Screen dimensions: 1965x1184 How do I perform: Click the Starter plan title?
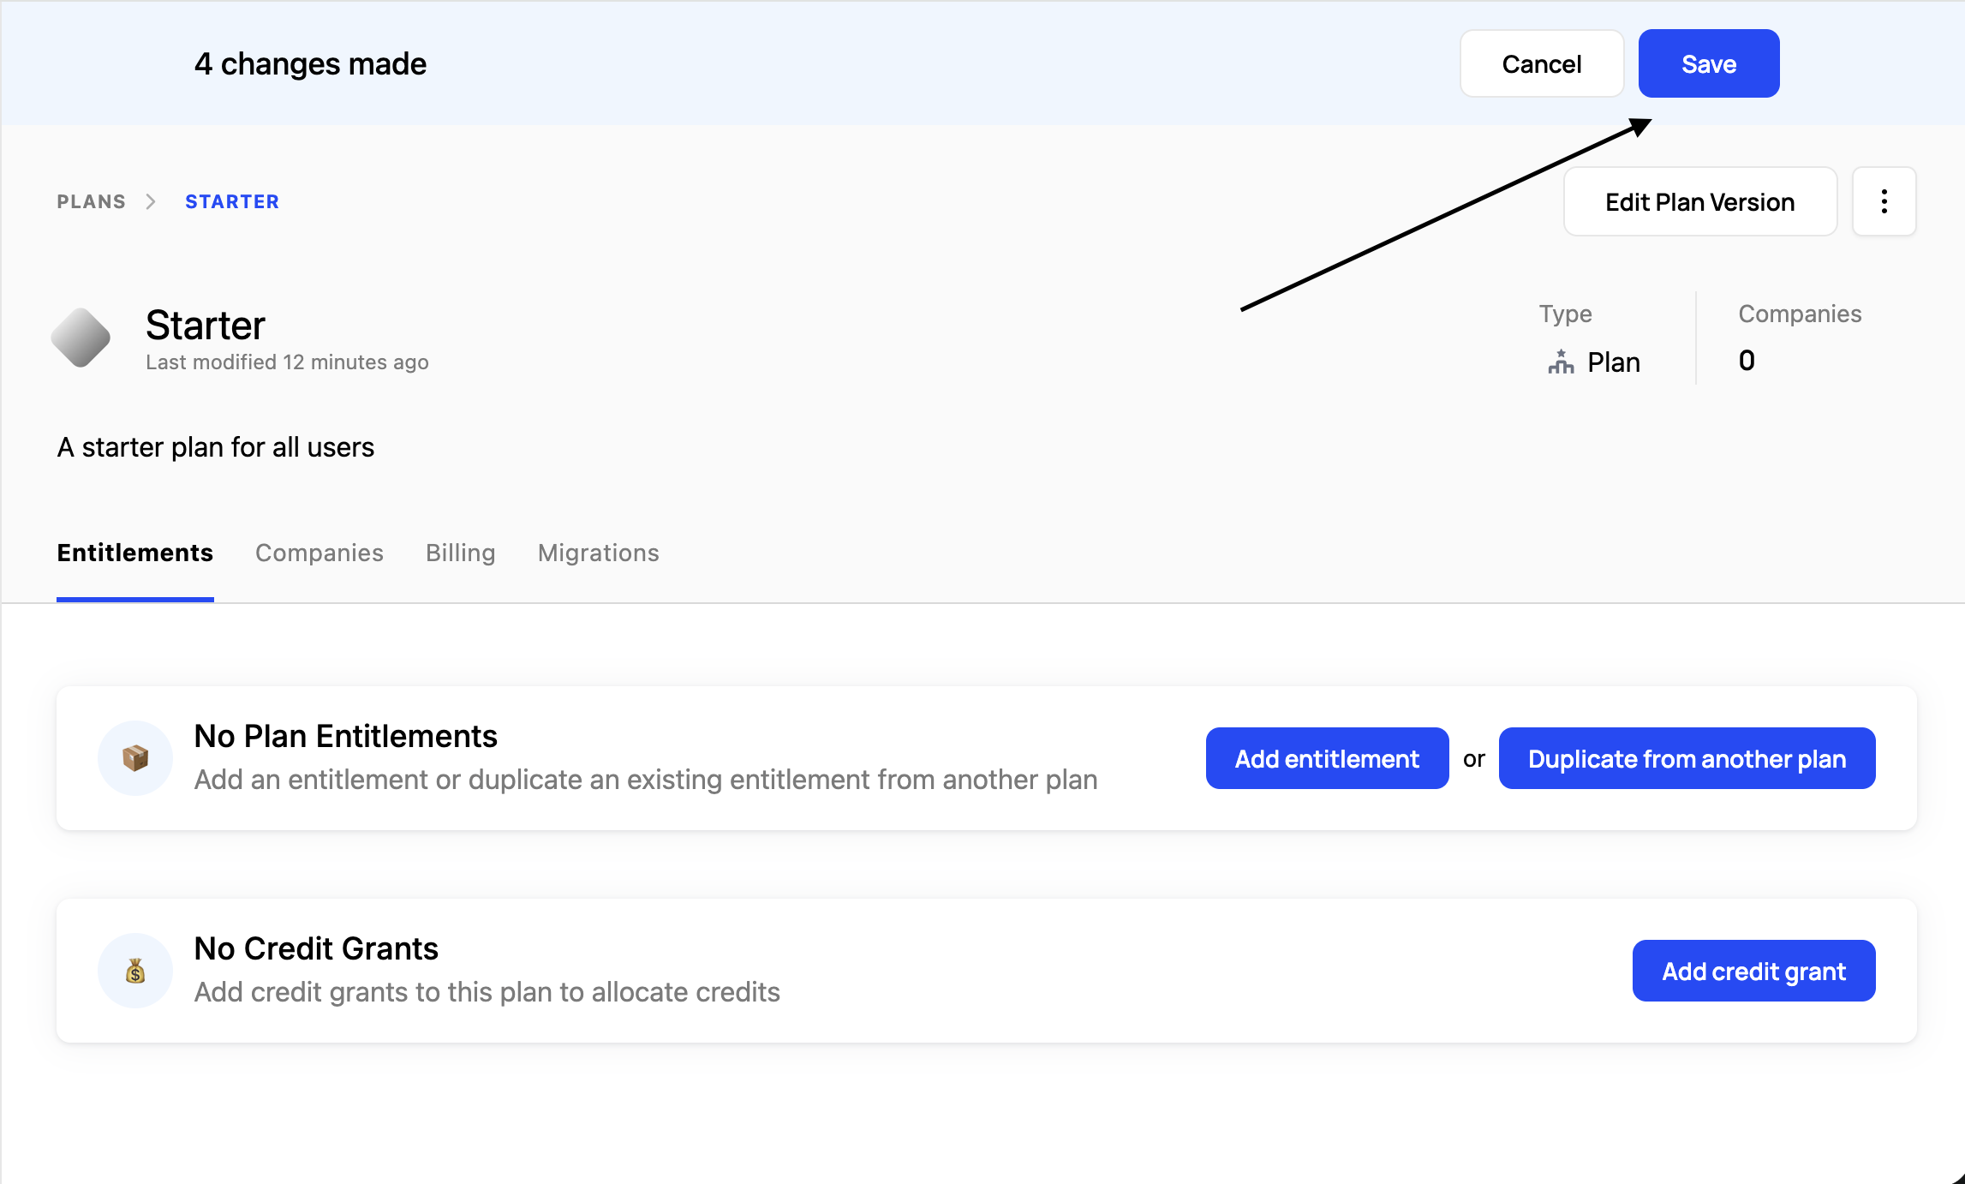206,326
